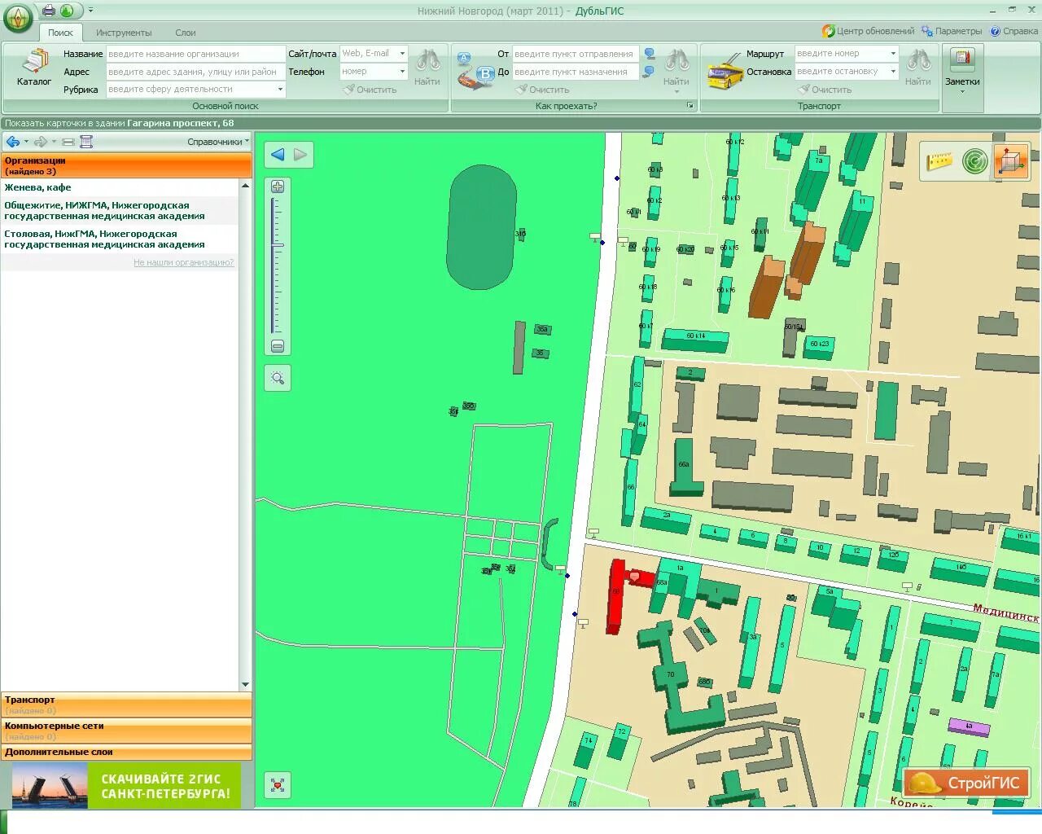Pick departure point on map icon
Screen dimensions: 1042x834
coord(650,54)
